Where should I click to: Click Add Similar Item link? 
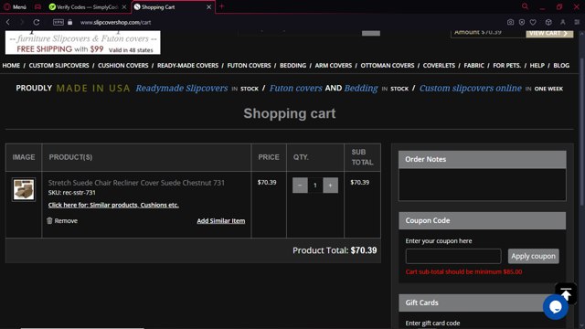[x=221, y=221]
